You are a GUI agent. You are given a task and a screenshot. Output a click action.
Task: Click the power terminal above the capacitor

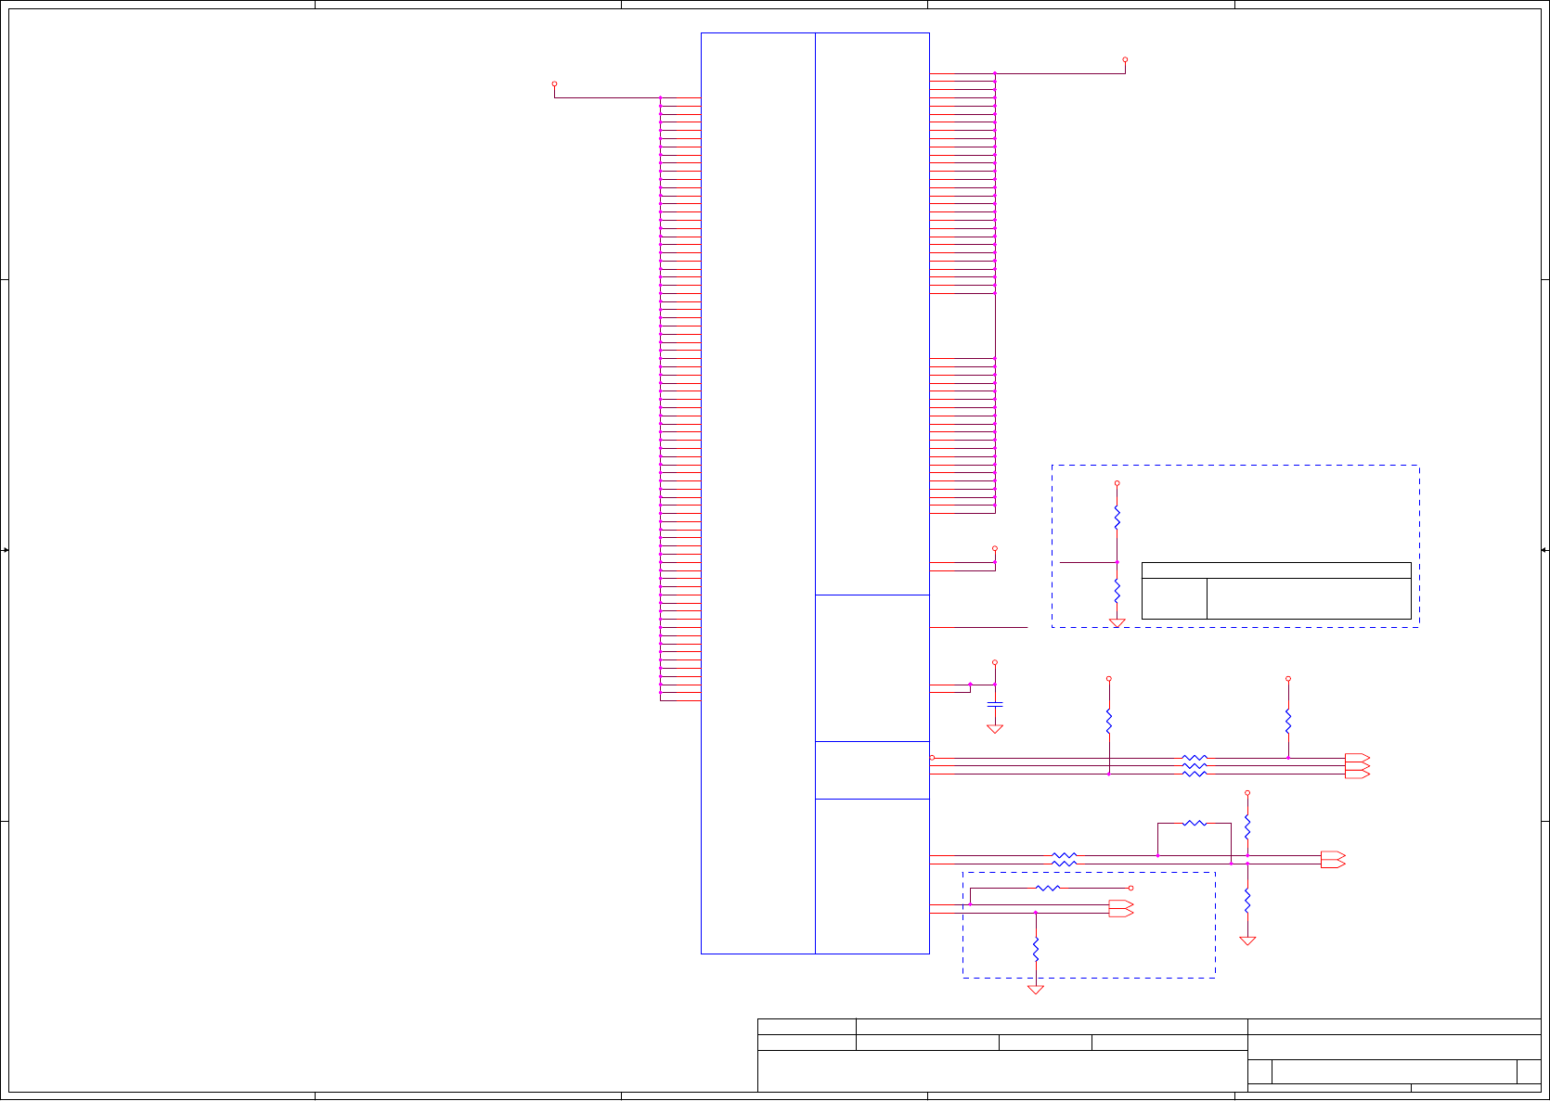[995, 662]
